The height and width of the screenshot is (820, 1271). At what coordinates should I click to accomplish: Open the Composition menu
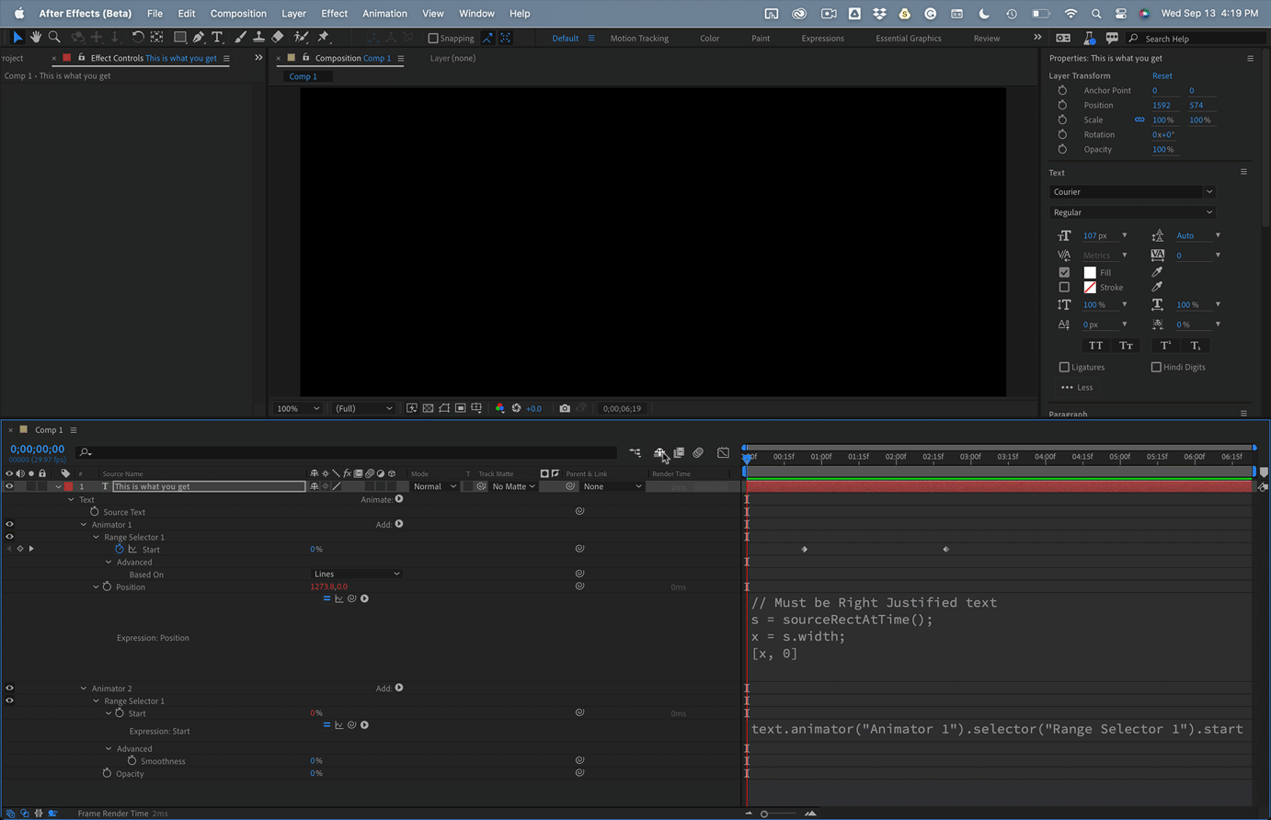click(x=237, y=14)
